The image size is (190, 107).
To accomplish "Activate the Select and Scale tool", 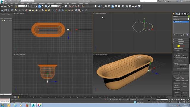I will tap(46, 6).
